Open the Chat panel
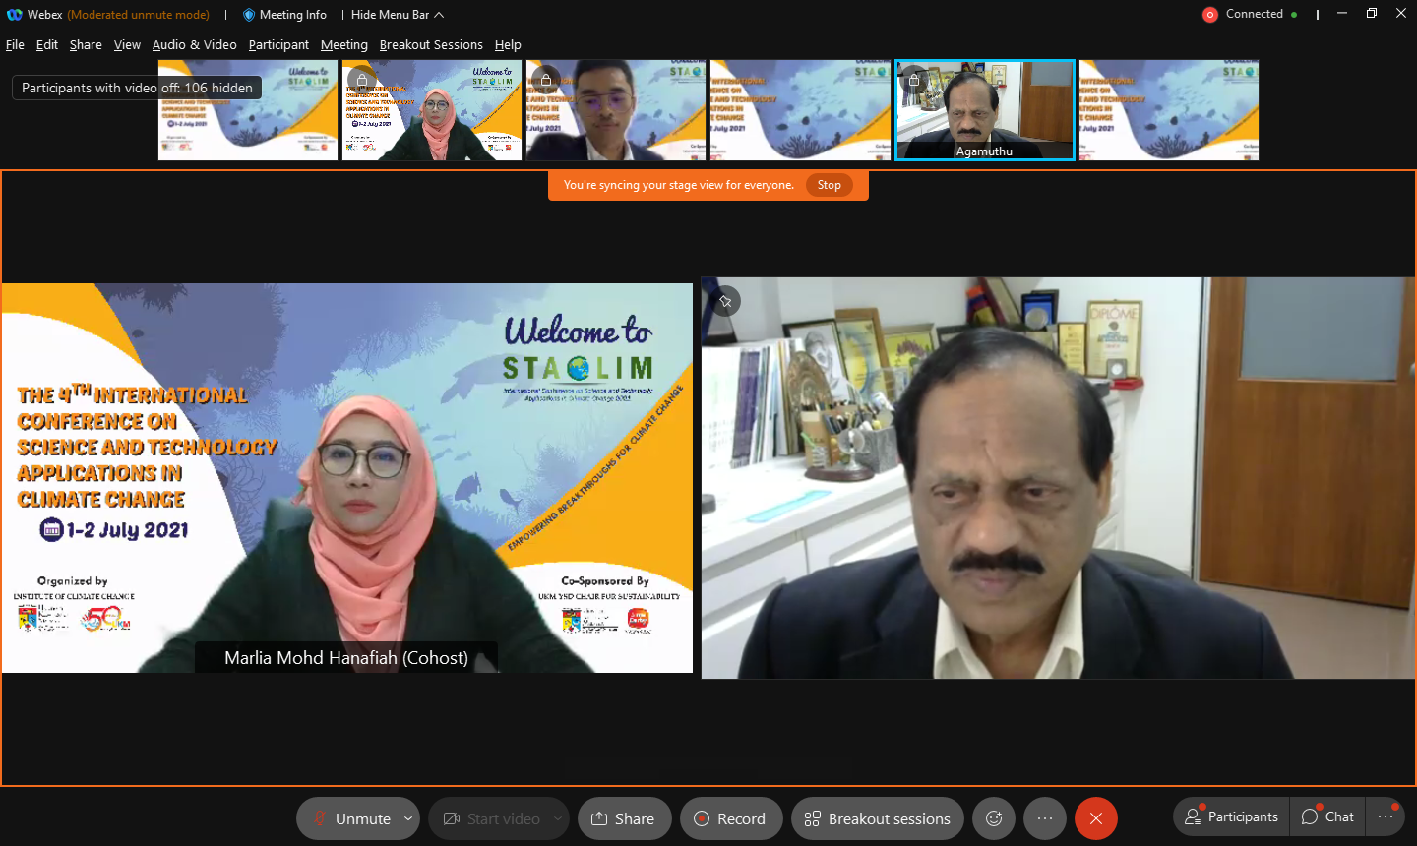The height and width of the screenshot is (846, 1417). [x=1327, y=816]
